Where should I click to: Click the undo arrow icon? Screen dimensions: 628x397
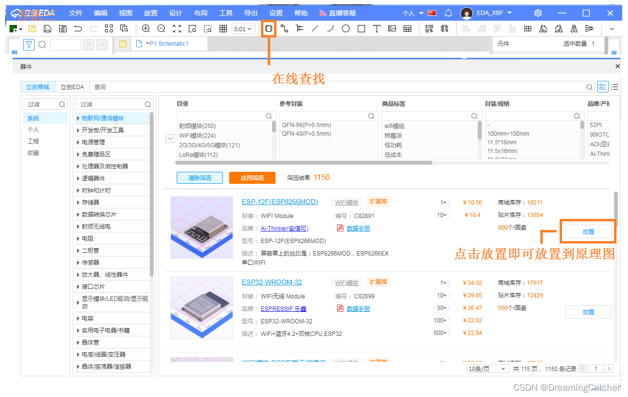coord(78,29)
